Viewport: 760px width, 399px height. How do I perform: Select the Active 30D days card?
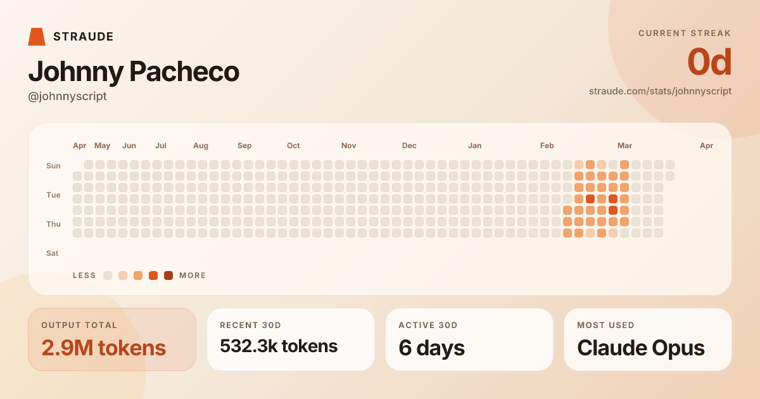coord(469,339)
